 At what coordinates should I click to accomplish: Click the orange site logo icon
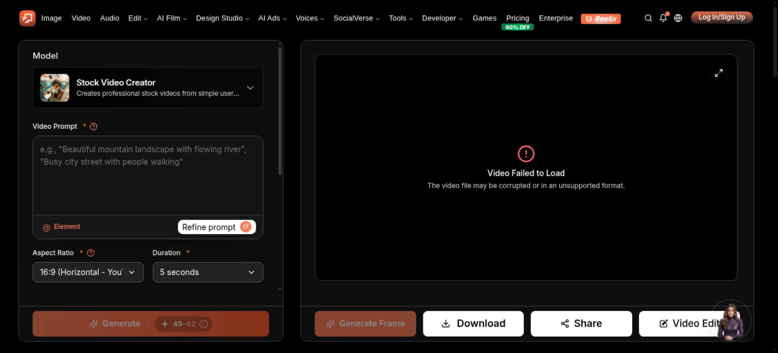27,18
